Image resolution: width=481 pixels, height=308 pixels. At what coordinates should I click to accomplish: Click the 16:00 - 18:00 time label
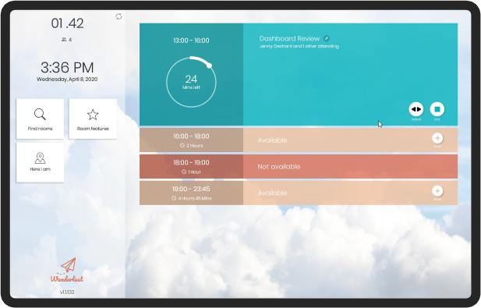(x=192, y=136)
